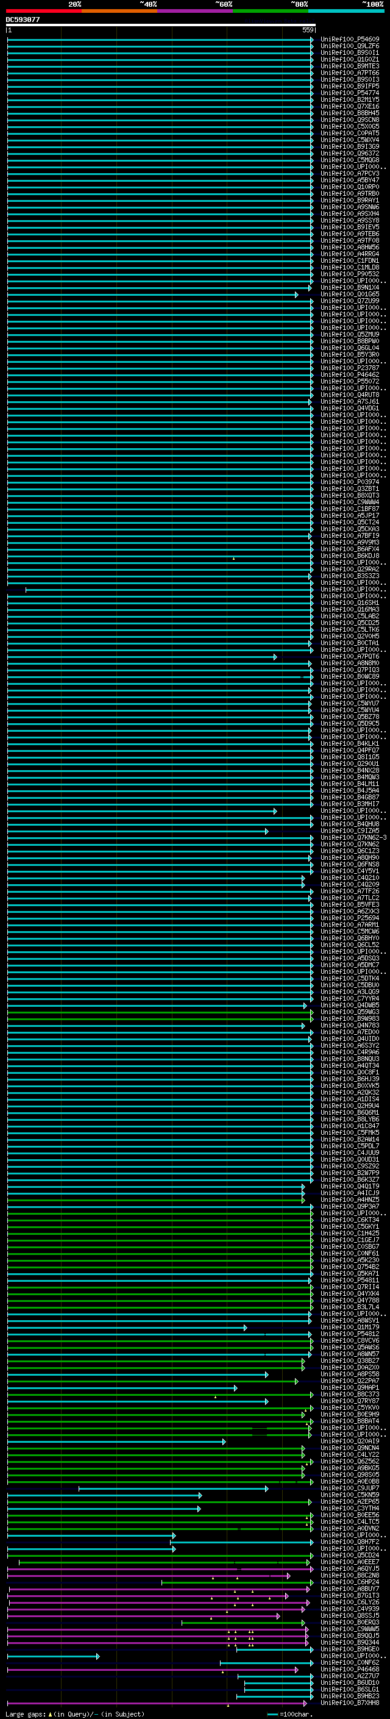Select hit UniRef100_A5K230

click(350, 1260)
